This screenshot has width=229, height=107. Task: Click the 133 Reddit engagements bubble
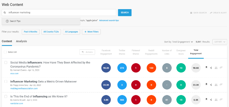[151, 68]
